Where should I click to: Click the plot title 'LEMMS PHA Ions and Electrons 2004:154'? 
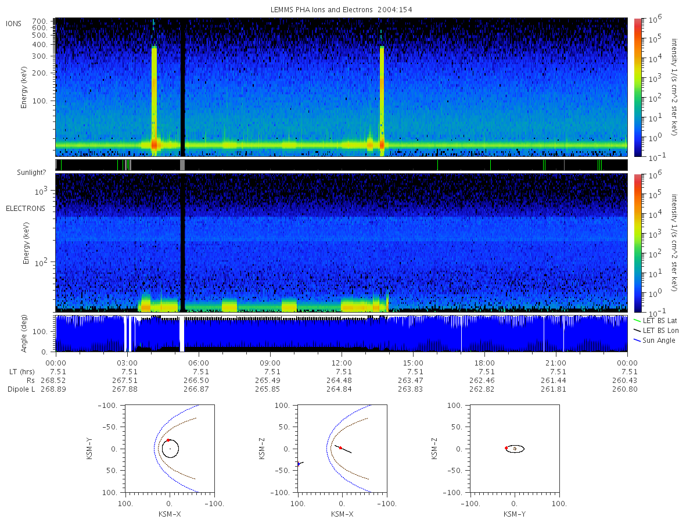pos(341,10)
